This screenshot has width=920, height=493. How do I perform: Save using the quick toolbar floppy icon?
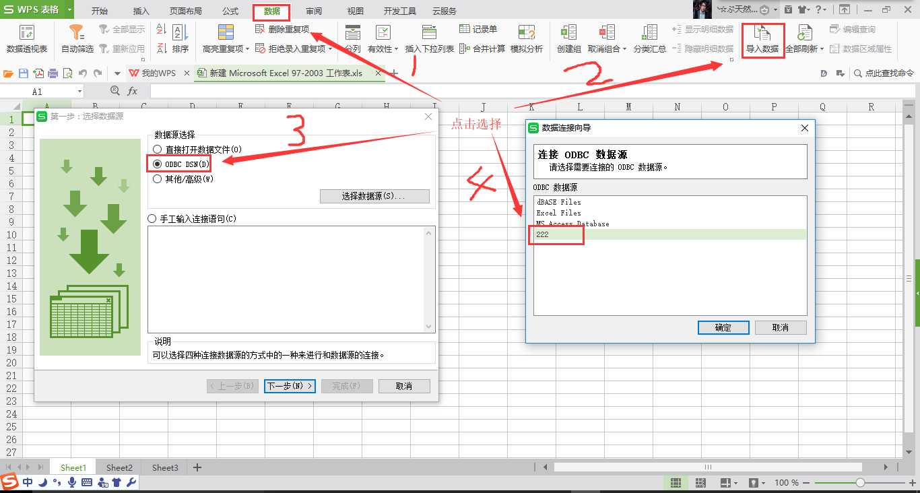pos(24,73)
